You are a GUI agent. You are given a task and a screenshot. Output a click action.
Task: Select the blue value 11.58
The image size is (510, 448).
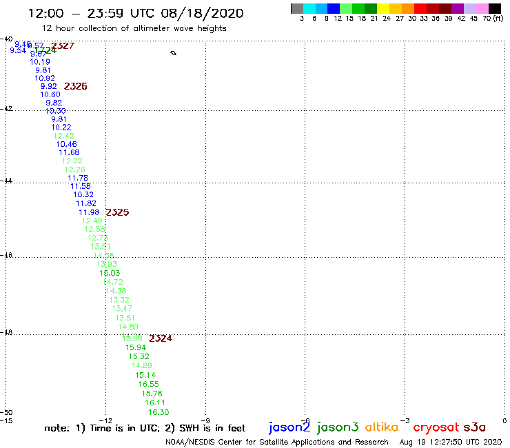(x=81, y=186)
